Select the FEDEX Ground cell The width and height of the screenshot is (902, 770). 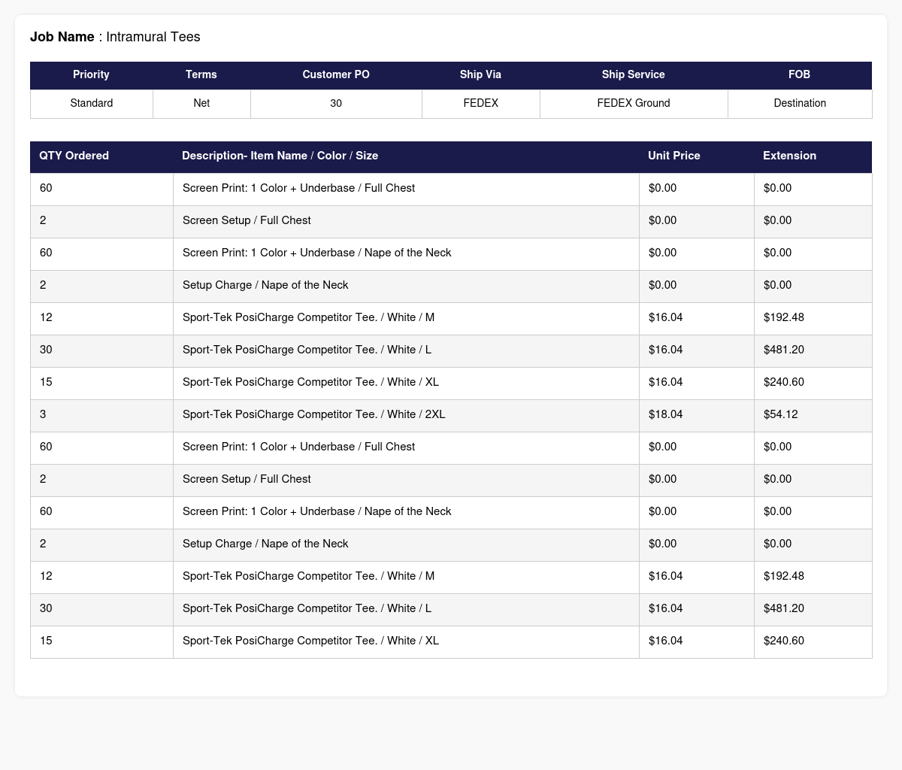click(x=634, y=104)
